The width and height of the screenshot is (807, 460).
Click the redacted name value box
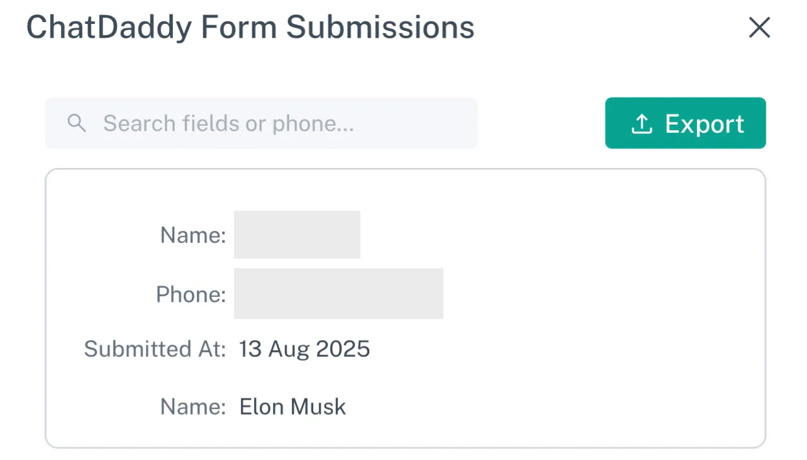pos(297,235)
